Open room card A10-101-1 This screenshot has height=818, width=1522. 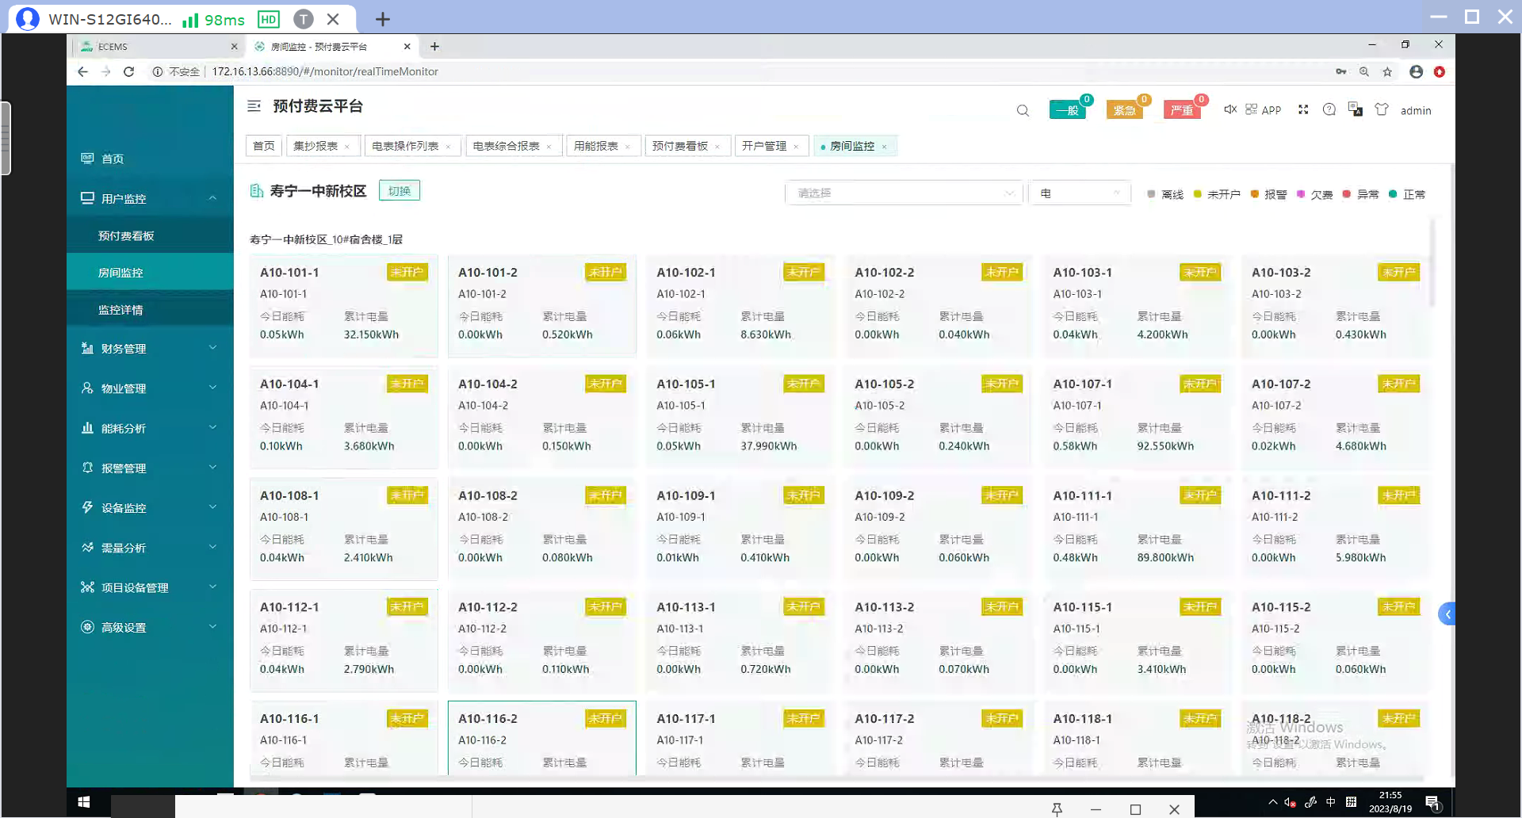click(343, 306)
